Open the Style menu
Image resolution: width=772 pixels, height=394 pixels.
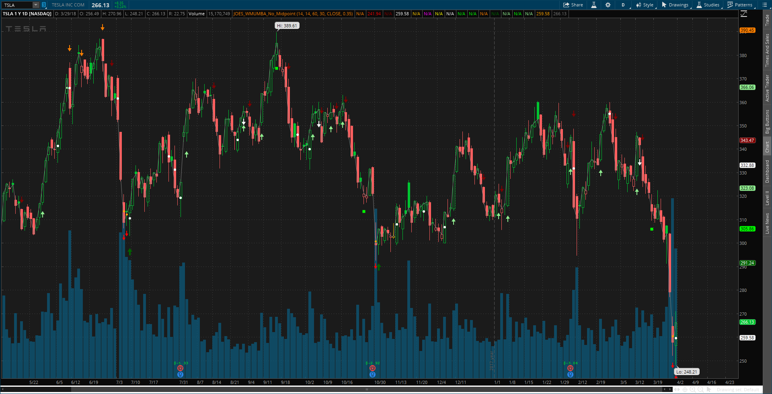coord(645,5)
